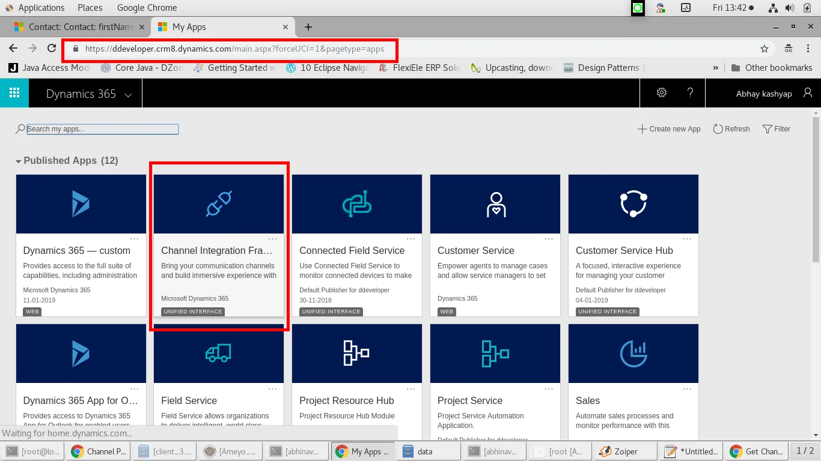Open the Project Service tile icon
821x461 pixels.
(495, 354)
